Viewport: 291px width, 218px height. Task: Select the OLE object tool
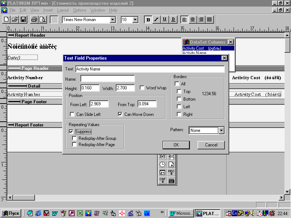pos(171,181)
